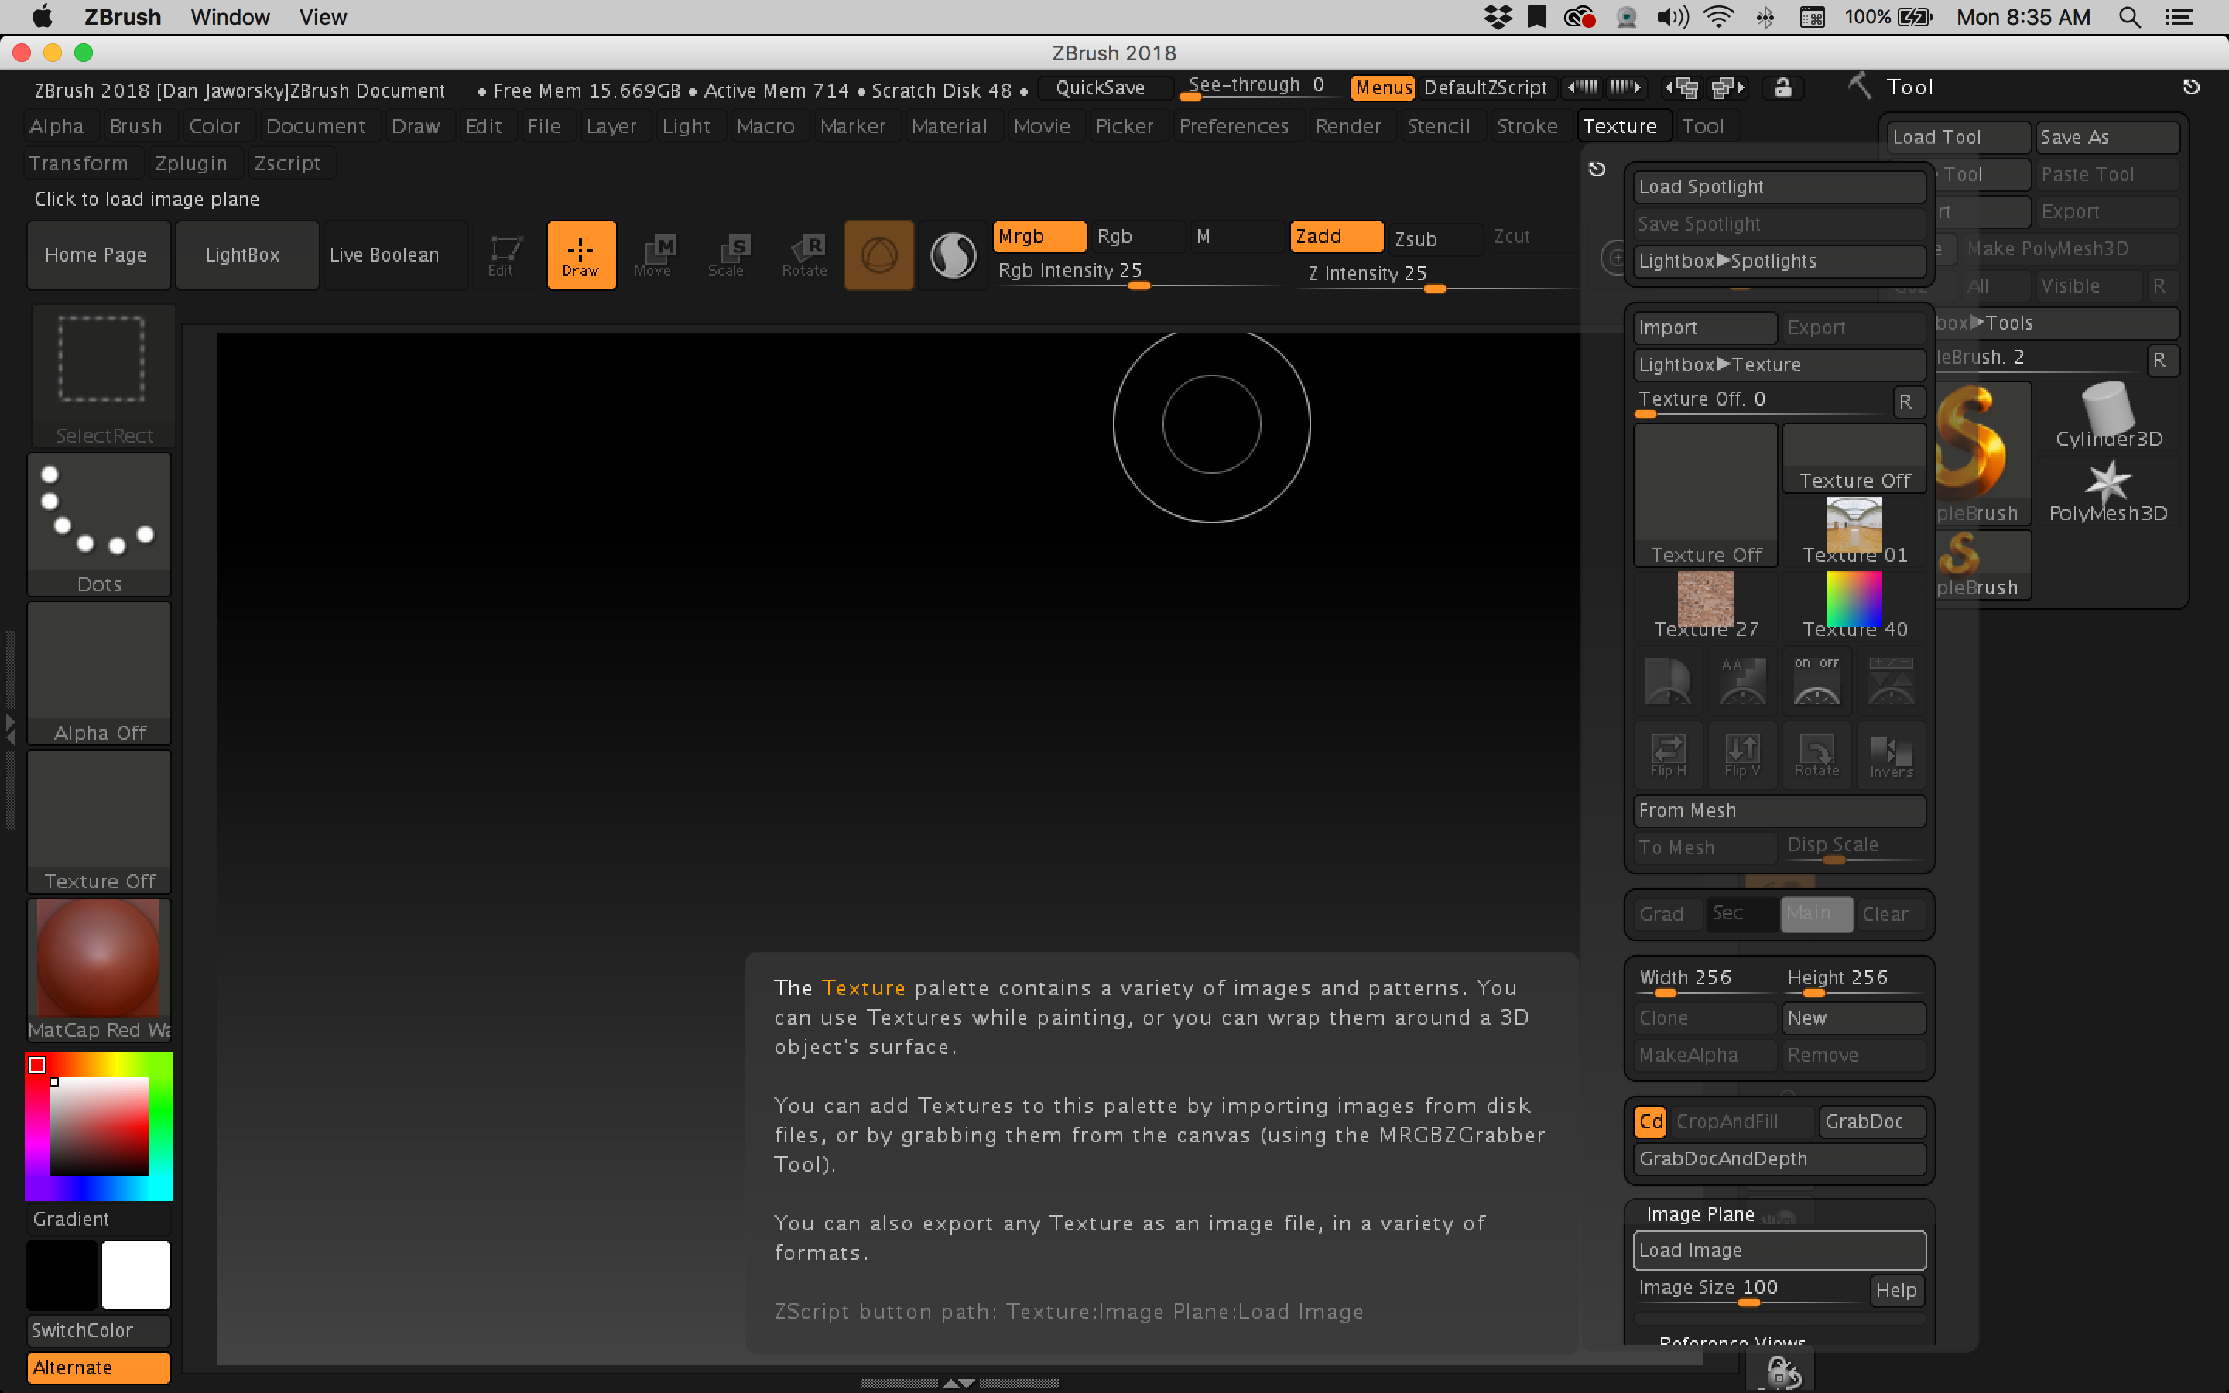Screen dimensions: 2229x1393
Task: Open the Document menu
Action: click(x=316, y=126)
